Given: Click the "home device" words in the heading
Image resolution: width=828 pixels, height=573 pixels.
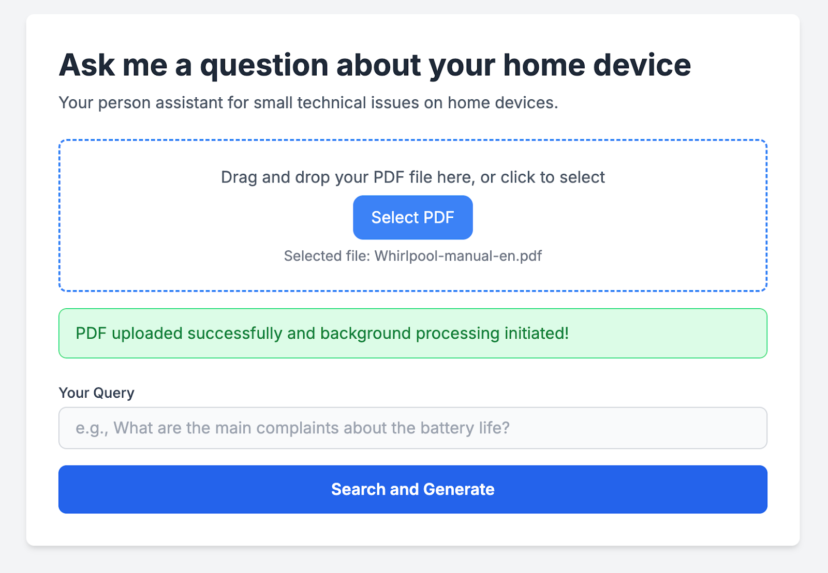Looking at the screenshot, I should pyautogui.click(x=597, y=65).
